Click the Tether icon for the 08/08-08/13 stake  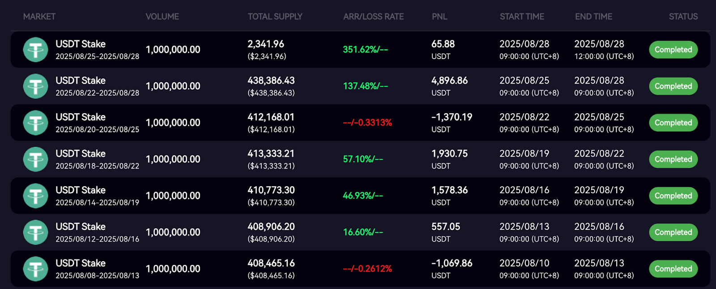pos(35,269)
